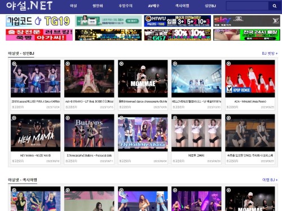Open the AOA Miniskirt remix video thumbnail

pyautogui.click(x=250, y=78)
